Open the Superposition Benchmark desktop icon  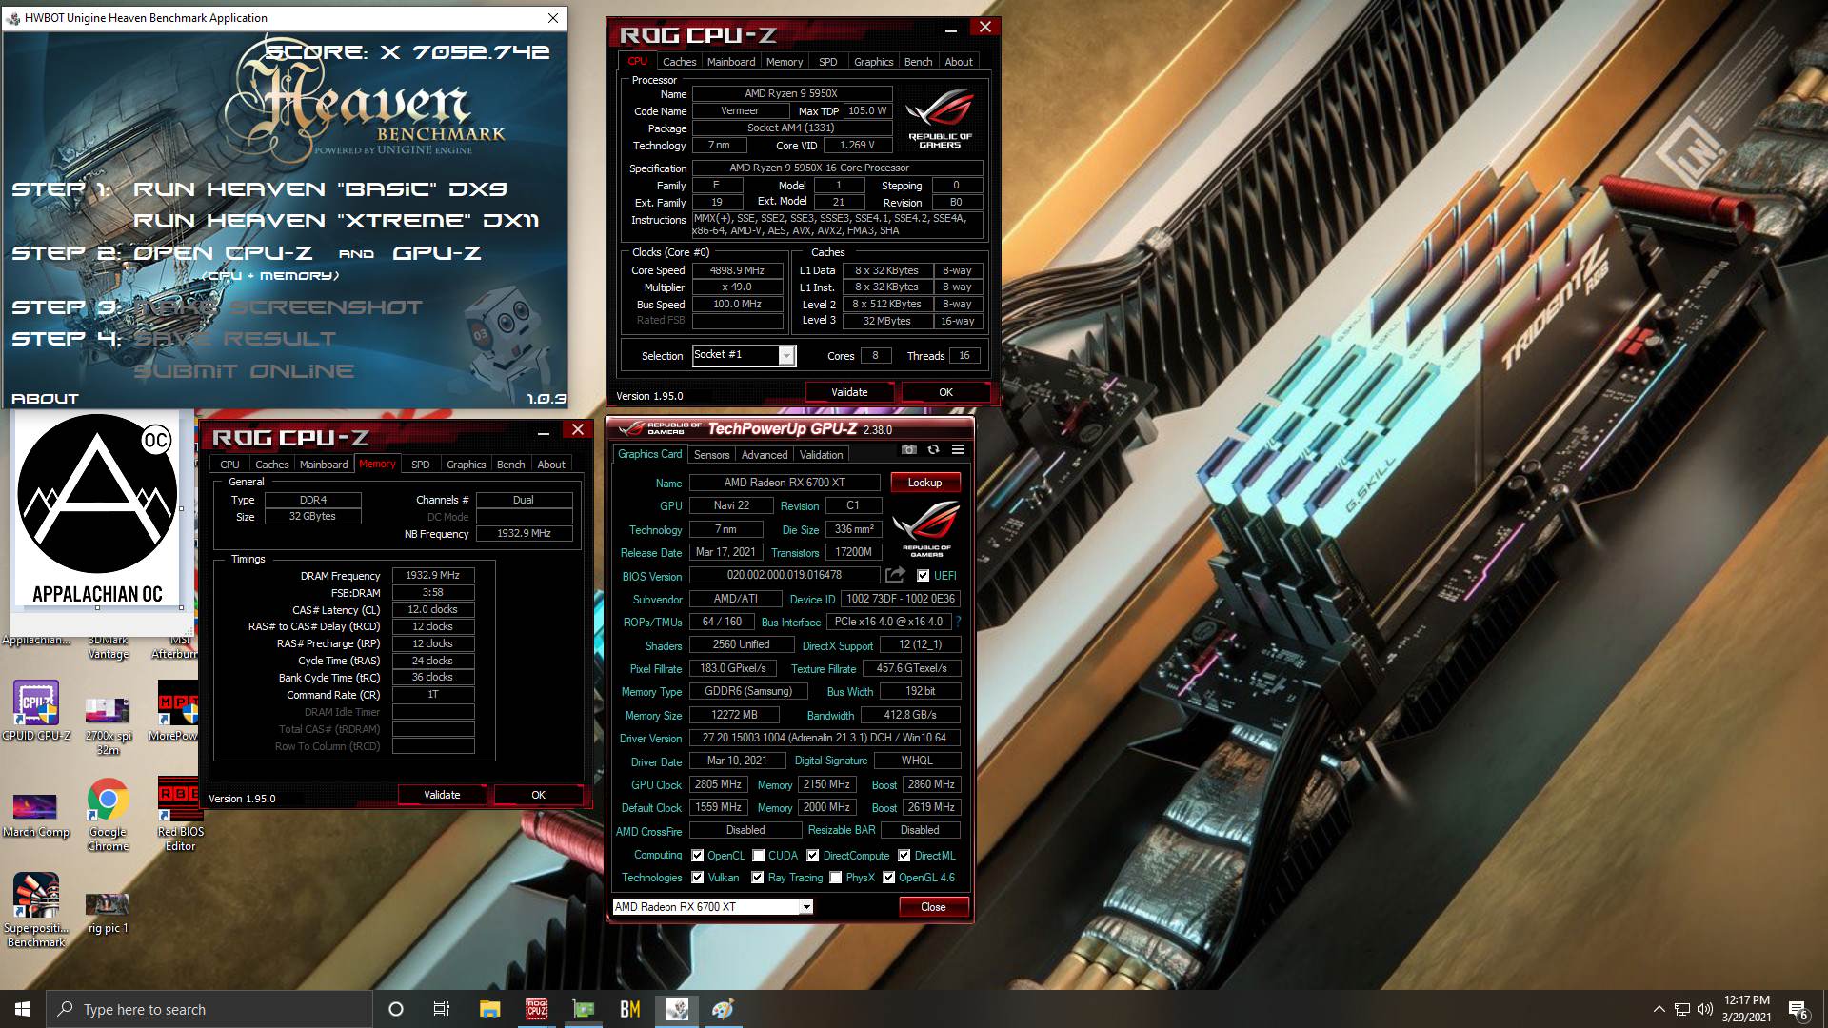[x=36, y=911]
